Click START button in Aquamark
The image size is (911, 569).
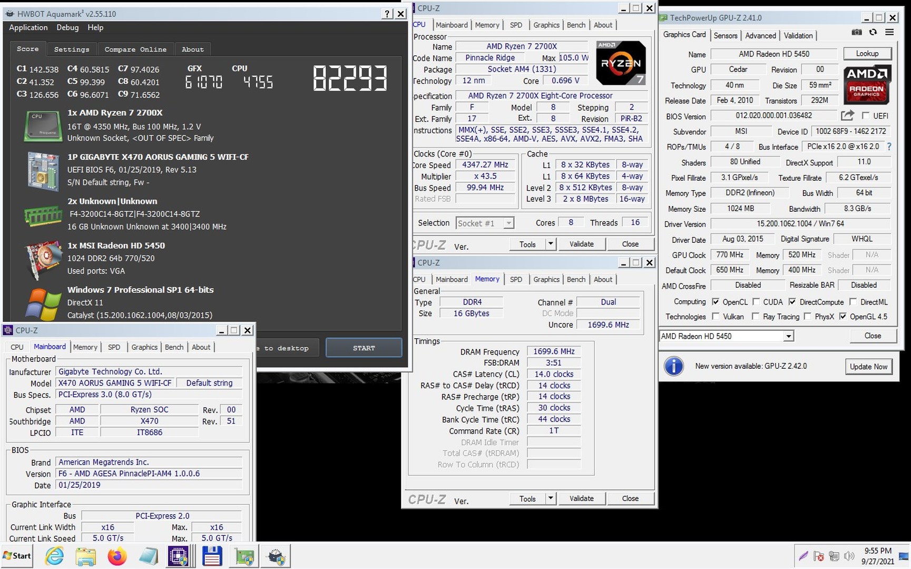click(364, 348)
